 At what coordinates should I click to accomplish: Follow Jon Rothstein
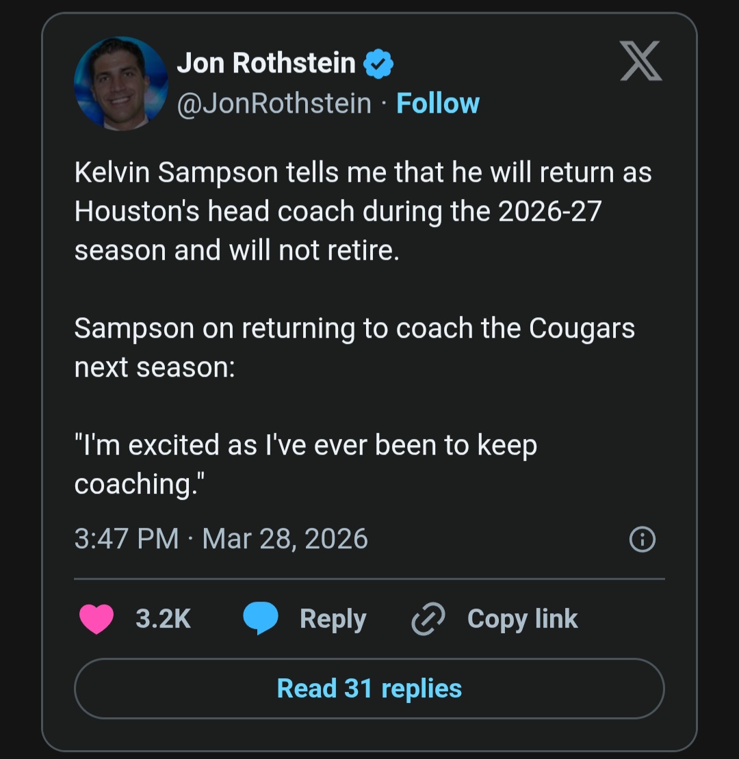438,104
